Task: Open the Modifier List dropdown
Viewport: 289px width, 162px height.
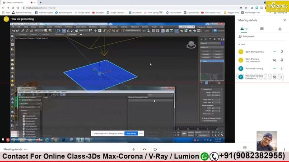Action: click(x=212, y=47)
